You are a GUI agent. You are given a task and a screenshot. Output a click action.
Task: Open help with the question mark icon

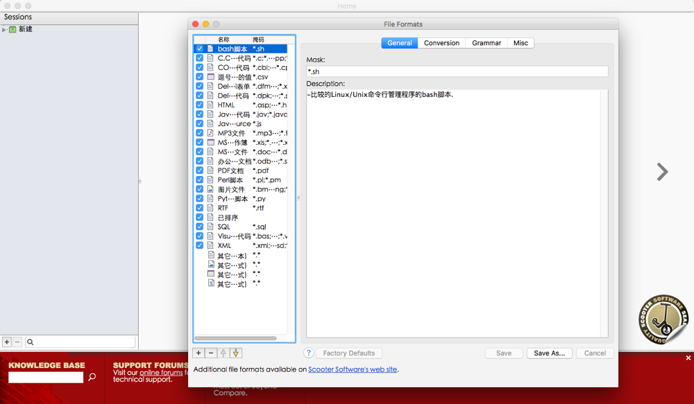(309, 353)
